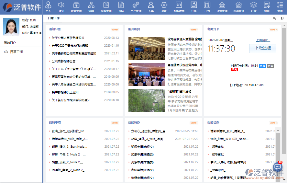Screen dimensions: 287x183
Task: Select the 生产管理 production icon
Action: click(x=136, y=7)
